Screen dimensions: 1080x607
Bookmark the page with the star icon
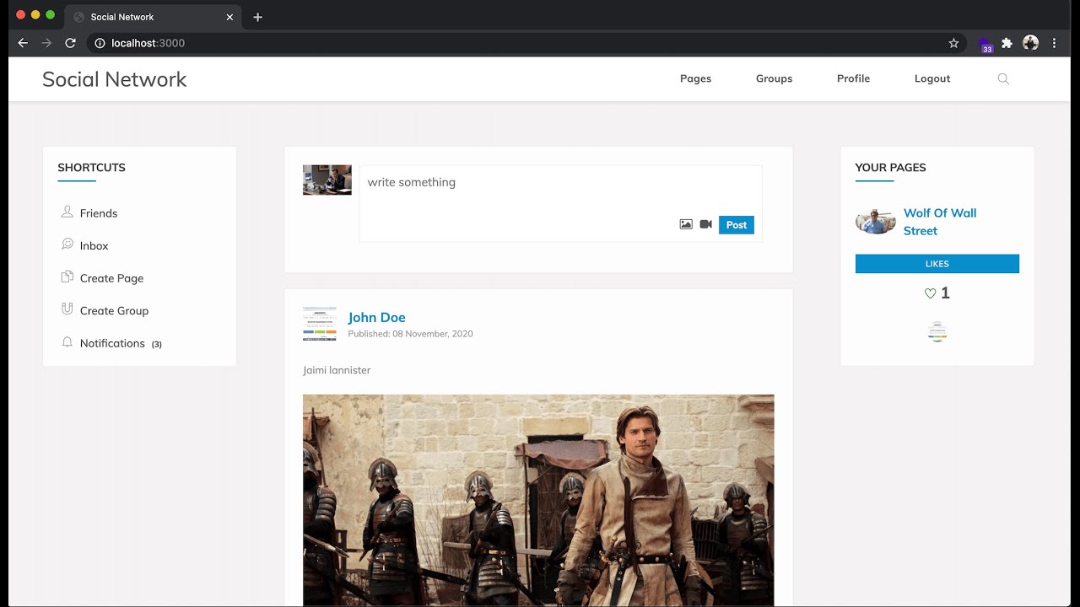[x=953, y=43]
